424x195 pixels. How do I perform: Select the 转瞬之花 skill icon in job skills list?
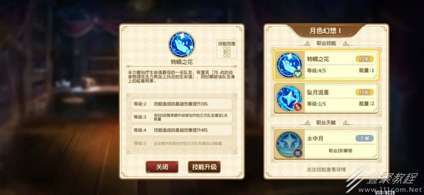pos(289,65)
